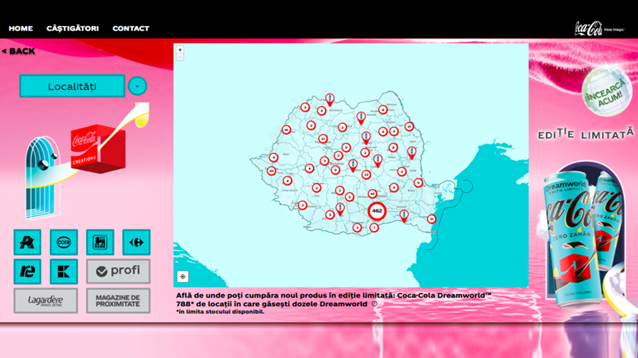Open the cluster marker labeled 10
Image resolution: width=638 pixels, height=358 pixels.
point(286,130)
